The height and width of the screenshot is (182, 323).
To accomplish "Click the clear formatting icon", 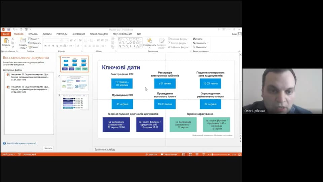I will [x=80, y=40].
